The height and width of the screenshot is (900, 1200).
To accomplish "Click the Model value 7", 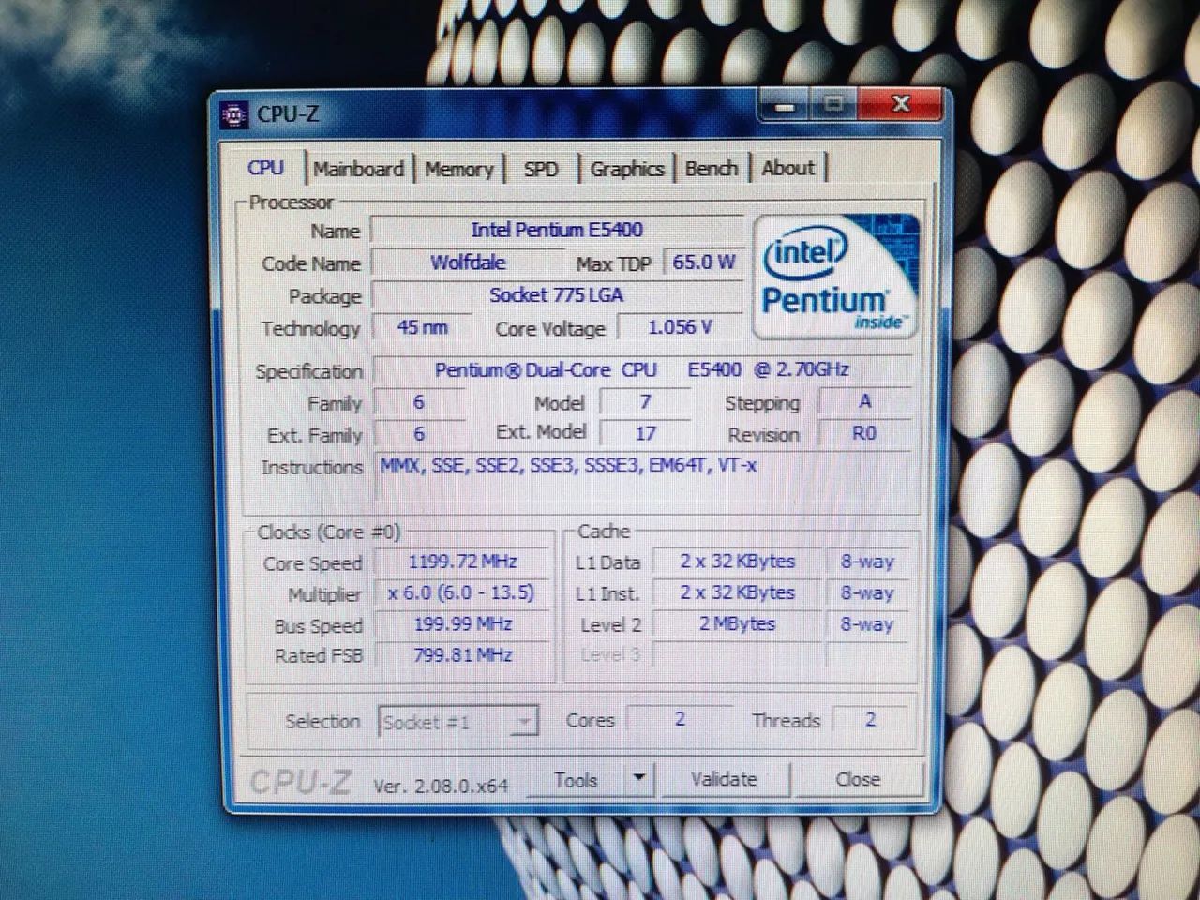I will [x=645, y=402].
